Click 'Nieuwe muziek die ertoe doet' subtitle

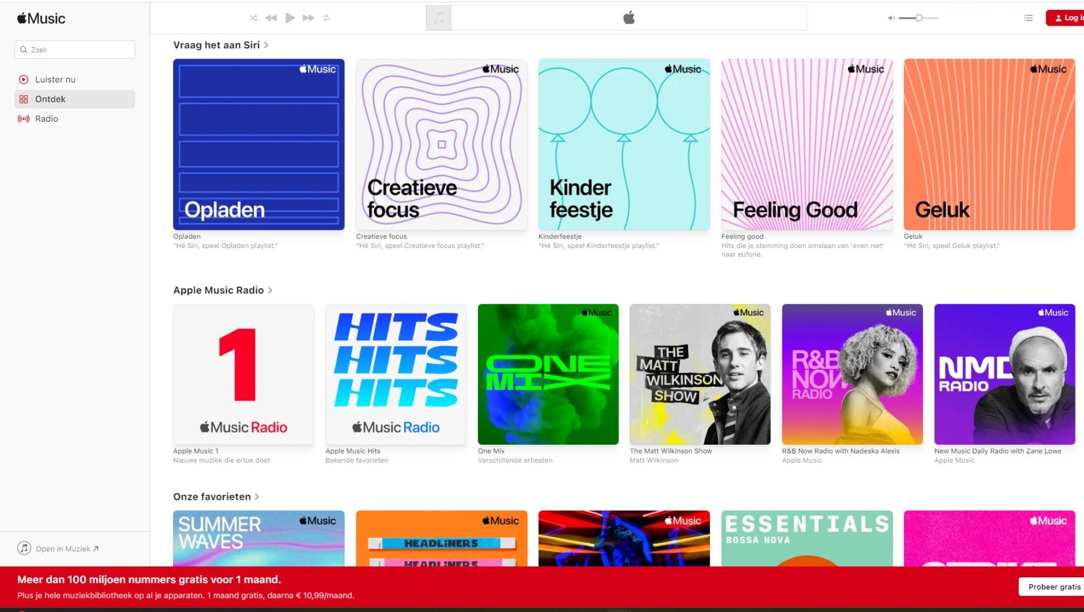click(221, 460)
